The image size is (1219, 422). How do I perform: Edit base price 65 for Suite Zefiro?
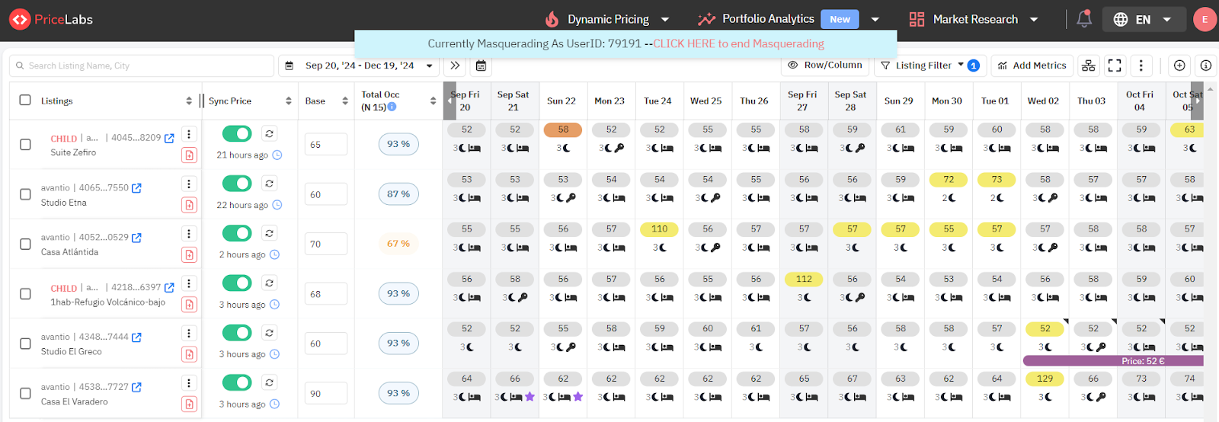(x=326, y=144)
